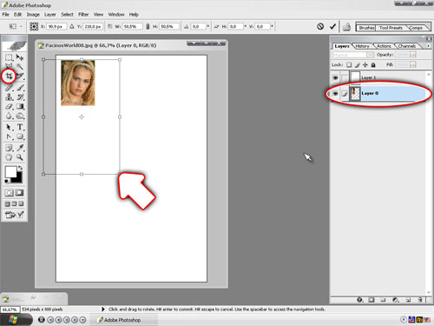Open the layer blend mode dropdown

(352, 55)
